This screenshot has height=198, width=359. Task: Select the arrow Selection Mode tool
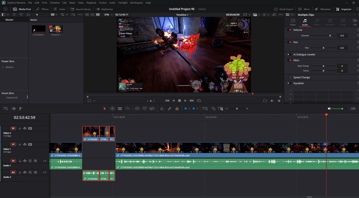coord(104,109)
